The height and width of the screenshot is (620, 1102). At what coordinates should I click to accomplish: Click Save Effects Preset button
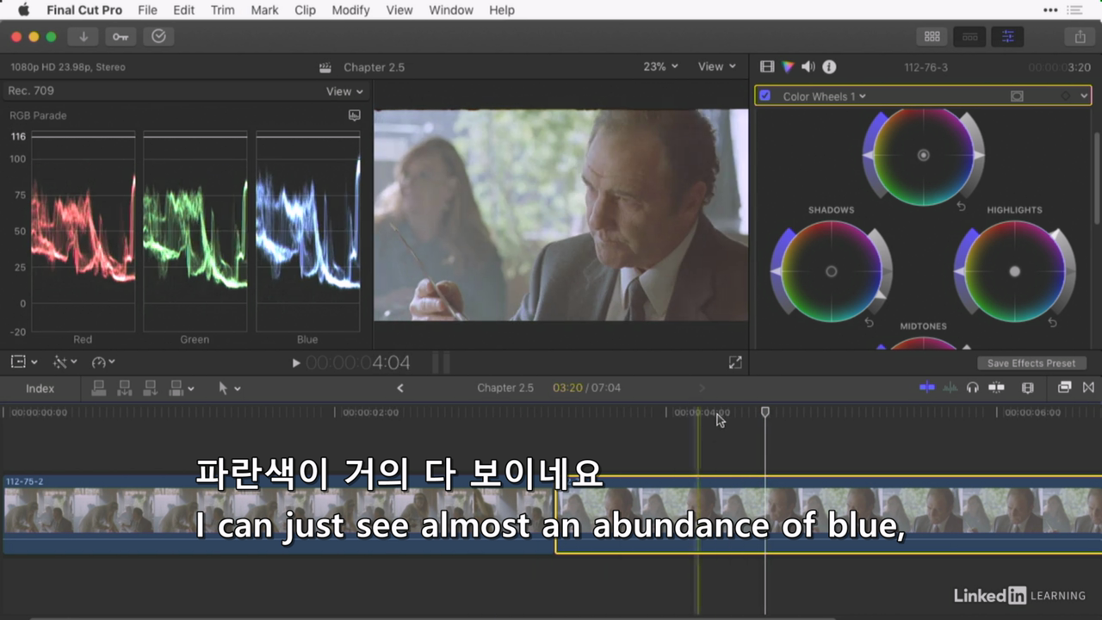1031,363
